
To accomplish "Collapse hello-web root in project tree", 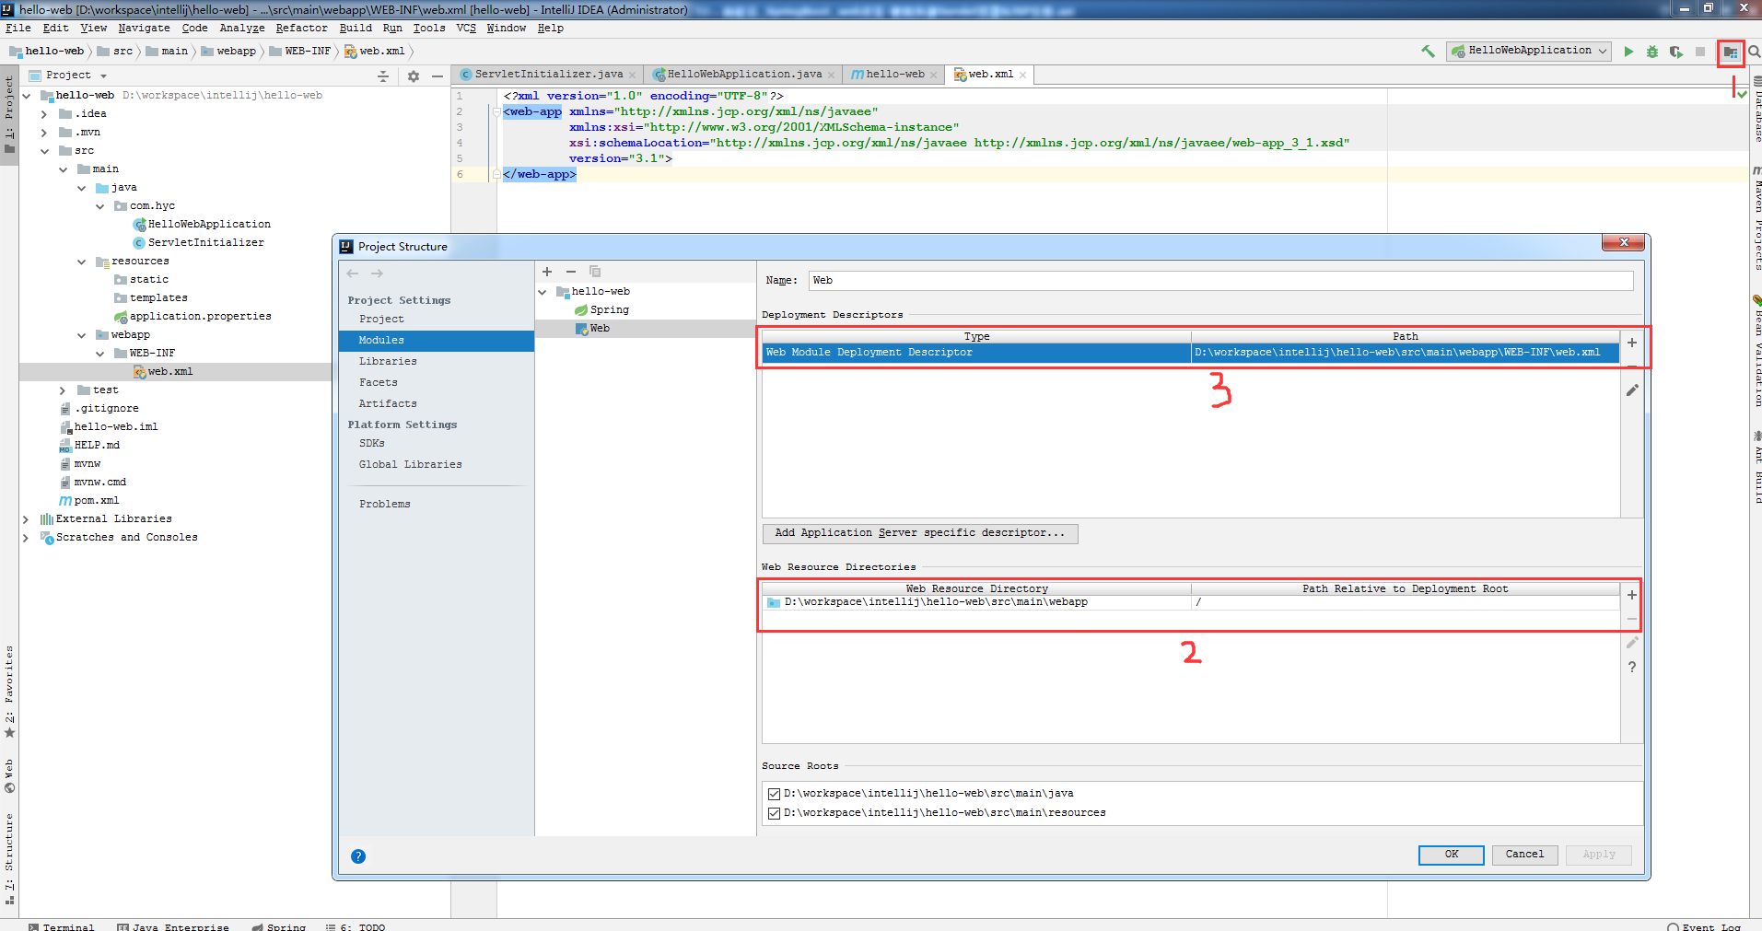I will (x=27, y=96).
